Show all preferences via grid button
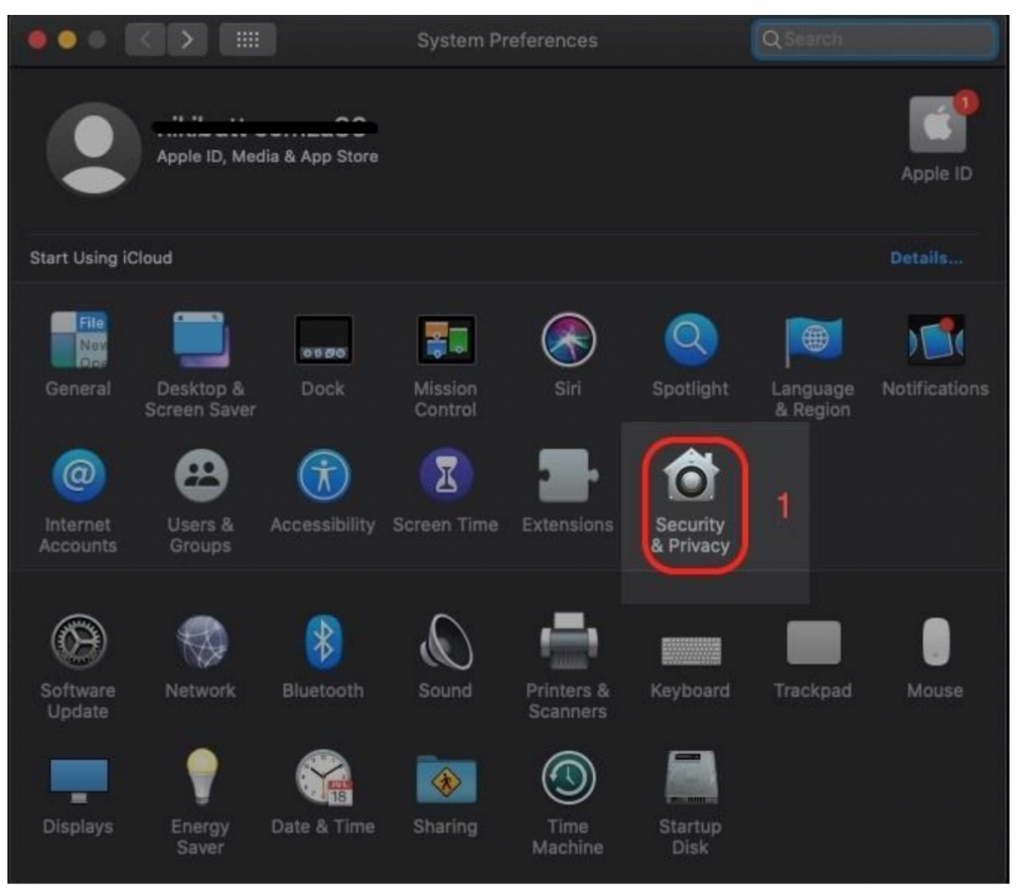 pyautogui.click(x=247, y=40)
